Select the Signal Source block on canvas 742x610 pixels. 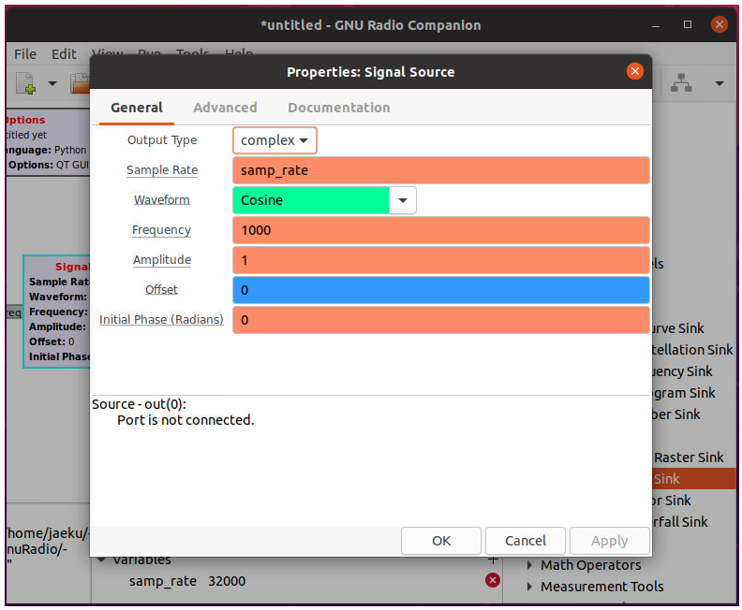pos(57,312)
